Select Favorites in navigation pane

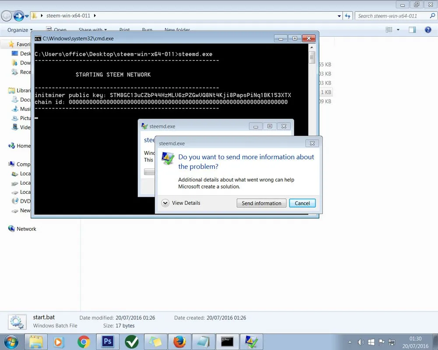[x=19, y=44]
